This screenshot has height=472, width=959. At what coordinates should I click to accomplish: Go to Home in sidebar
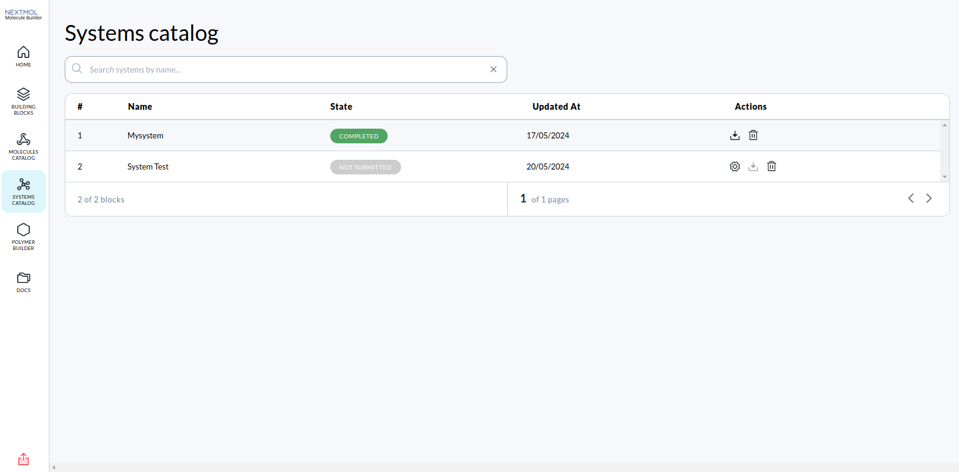[23, 56]
